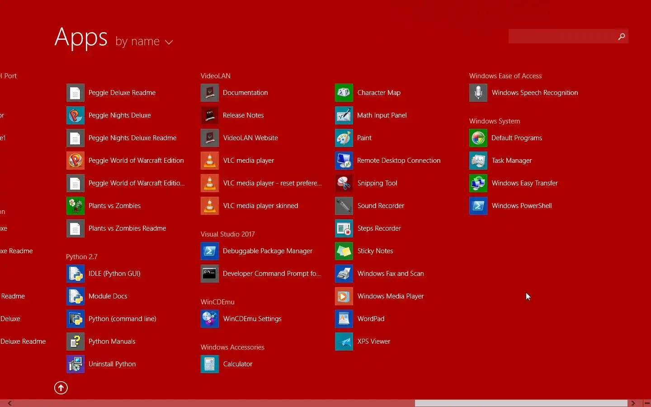Open Sticky Notes icon
The height and width of the screenshot is (407, 651).
(x=344, y=251)
